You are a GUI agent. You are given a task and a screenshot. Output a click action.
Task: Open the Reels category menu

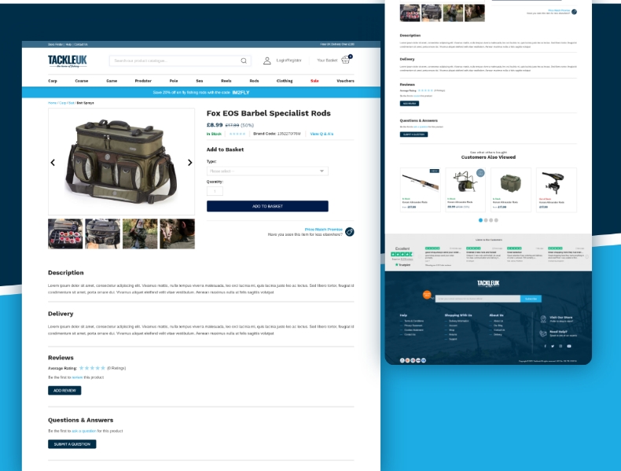click(226, 81)
